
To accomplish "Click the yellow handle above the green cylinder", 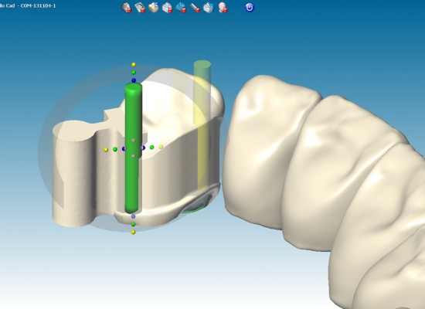I will pyautogui.click(x=134, y=65).
